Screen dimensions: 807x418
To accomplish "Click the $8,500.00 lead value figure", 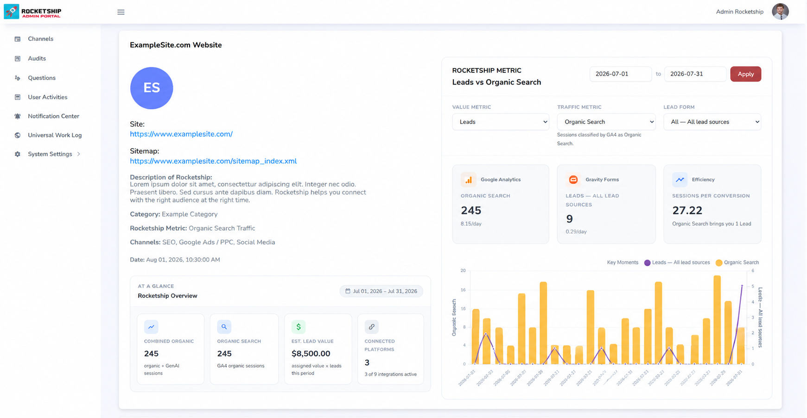I will (x=311, y=354).
